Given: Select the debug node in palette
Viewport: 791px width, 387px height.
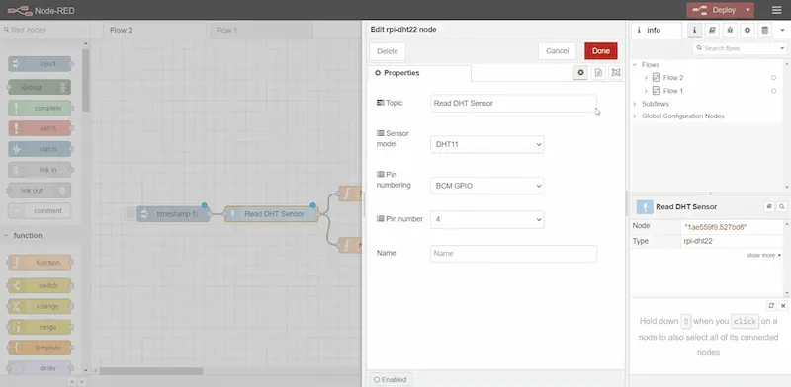Looking at the screenshot, I should click(x=40, y=87).
